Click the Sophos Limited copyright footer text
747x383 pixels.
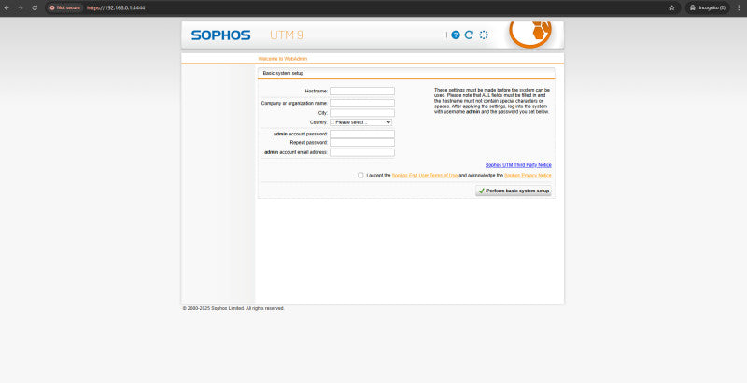pos(233,308)
